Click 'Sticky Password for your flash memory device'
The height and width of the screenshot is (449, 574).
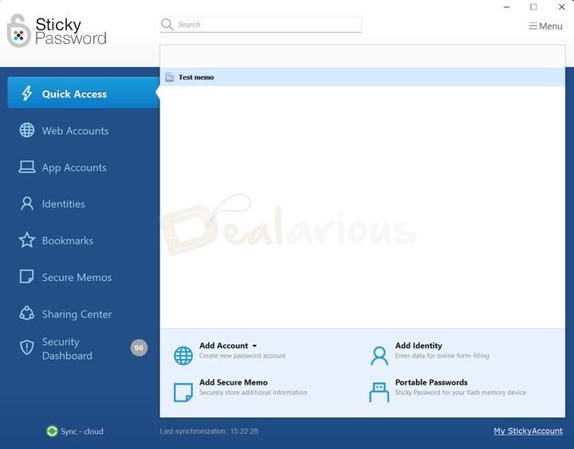point(461,392)
